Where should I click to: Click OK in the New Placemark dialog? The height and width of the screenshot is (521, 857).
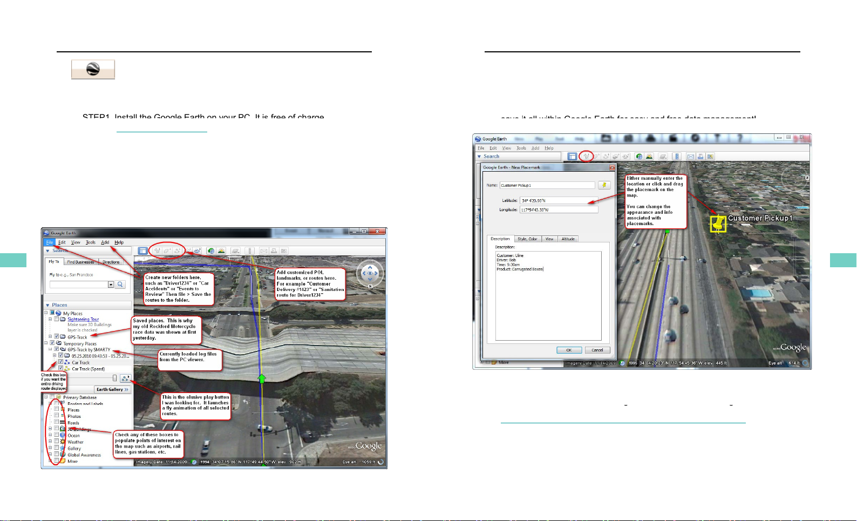tap(569, 350)
